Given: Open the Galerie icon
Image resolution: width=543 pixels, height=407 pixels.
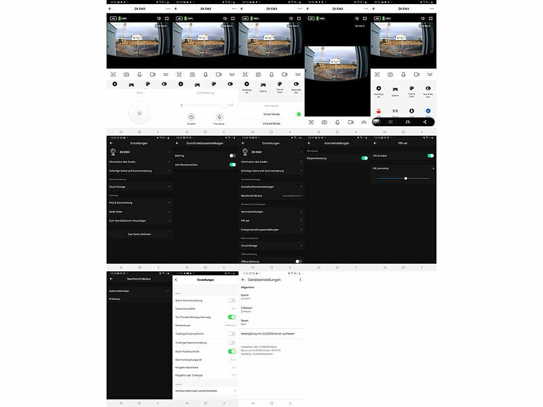Looking at the screenshot, I should tap(395, 89).
